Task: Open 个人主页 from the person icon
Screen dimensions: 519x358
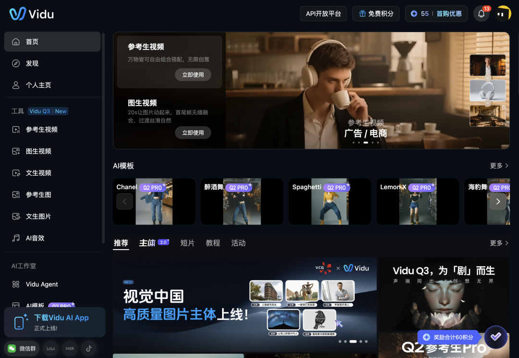Action: (16, 85)
